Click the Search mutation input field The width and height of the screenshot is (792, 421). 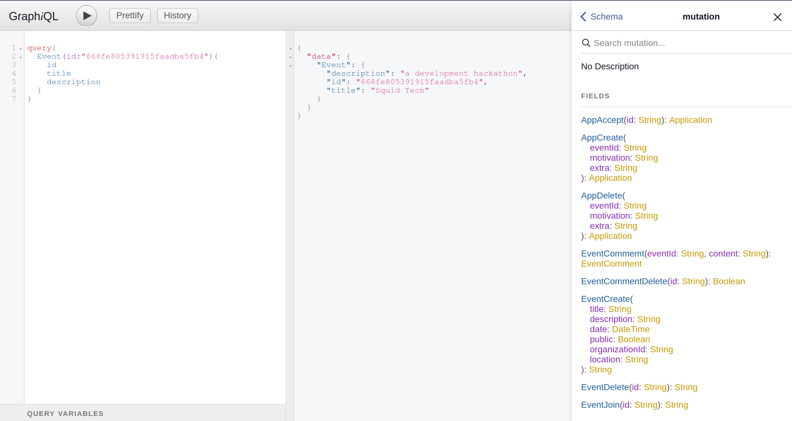click(683, 43)
